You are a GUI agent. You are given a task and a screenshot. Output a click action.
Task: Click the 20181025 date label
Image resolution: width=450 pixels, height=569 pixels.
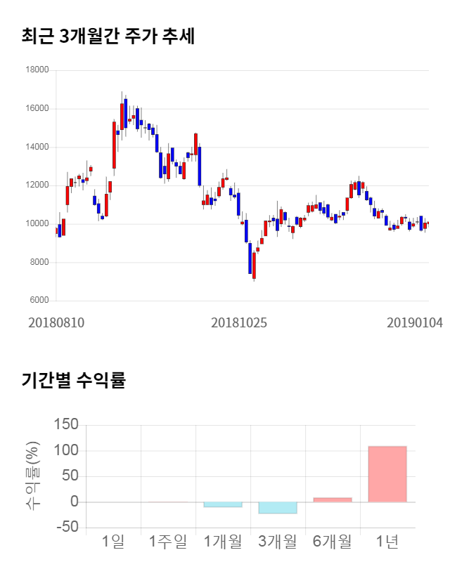(240, 324)
